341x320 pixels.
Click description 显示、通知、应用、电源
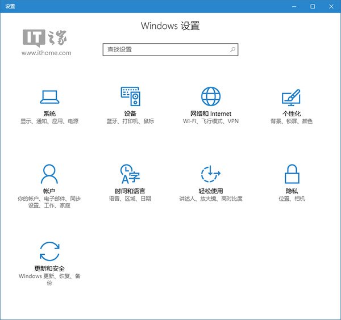49,121
